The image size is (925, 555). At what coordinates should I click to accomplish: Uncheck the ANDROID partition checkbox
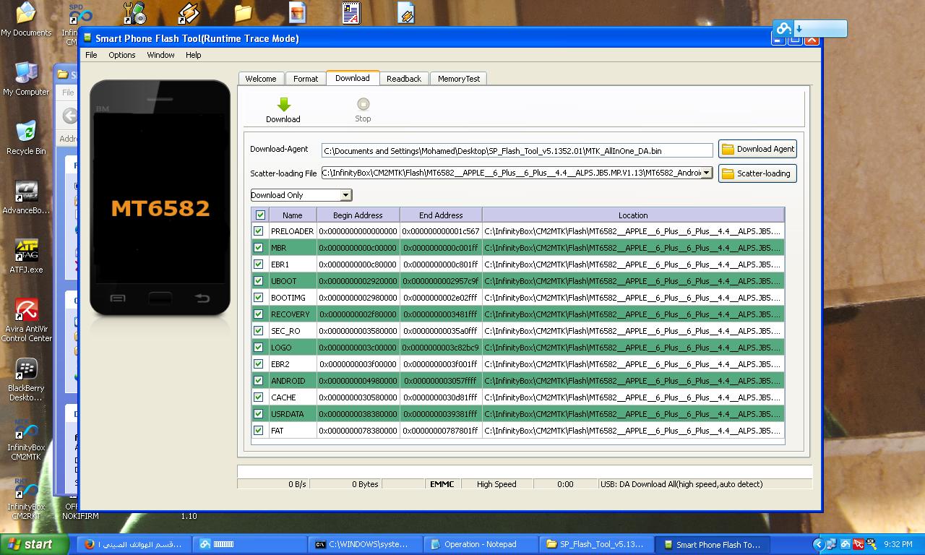258,381
